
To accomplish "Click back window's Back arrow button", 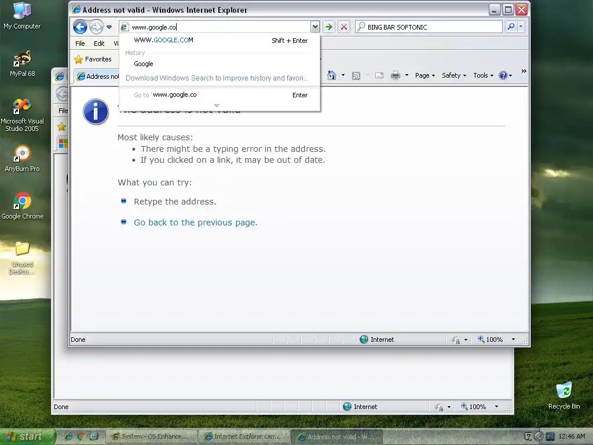I will (62, 93).
